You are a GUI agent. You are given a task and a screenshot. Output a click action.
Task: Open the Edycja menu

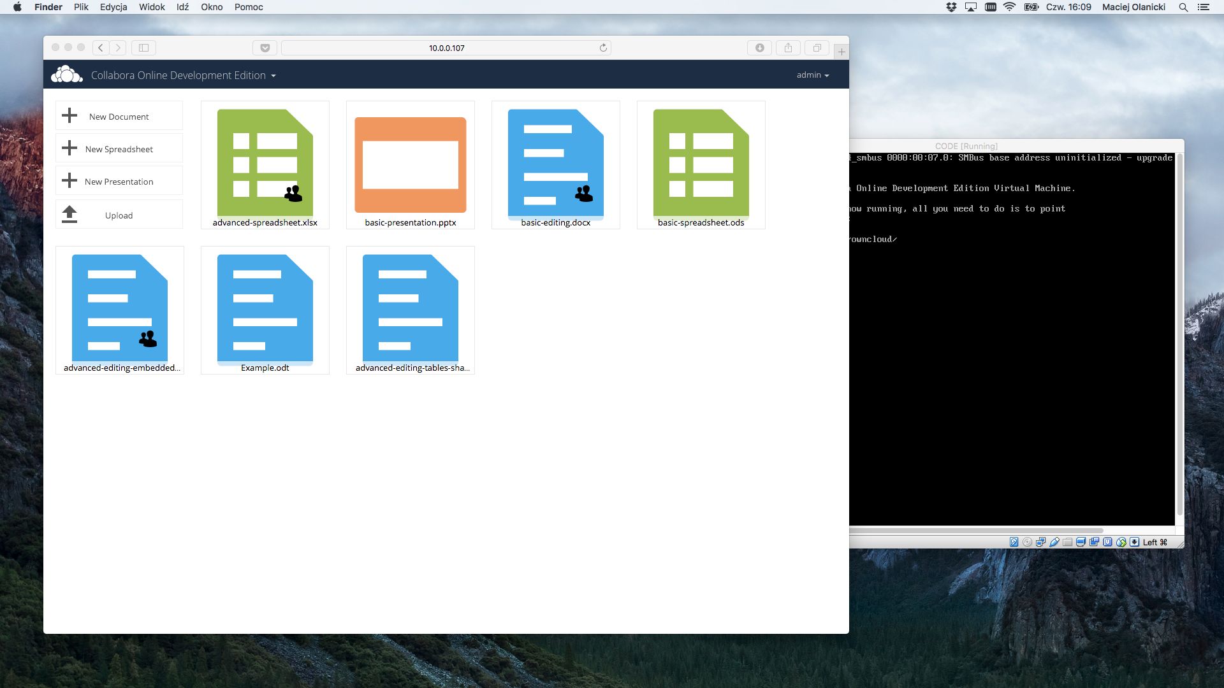(113, 7)
